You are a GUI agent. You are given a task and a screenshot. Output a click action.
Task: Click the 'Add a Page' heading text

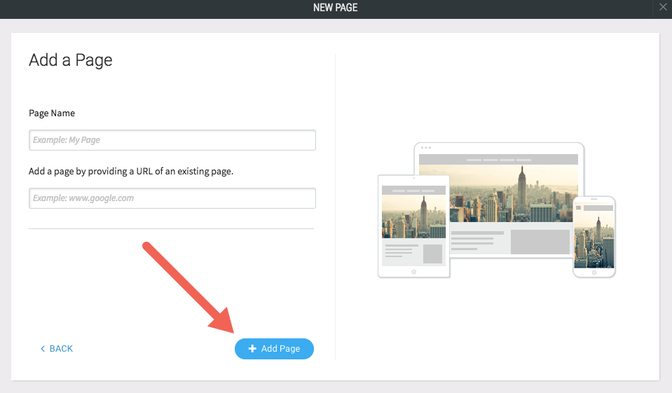[71, 60]
